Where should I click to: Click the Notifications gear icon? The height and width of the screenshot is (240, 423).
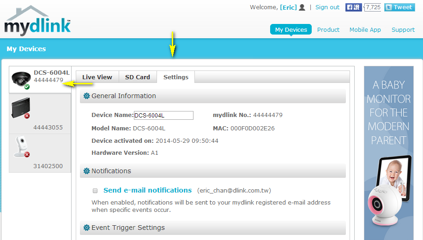[x=86, y=171]
